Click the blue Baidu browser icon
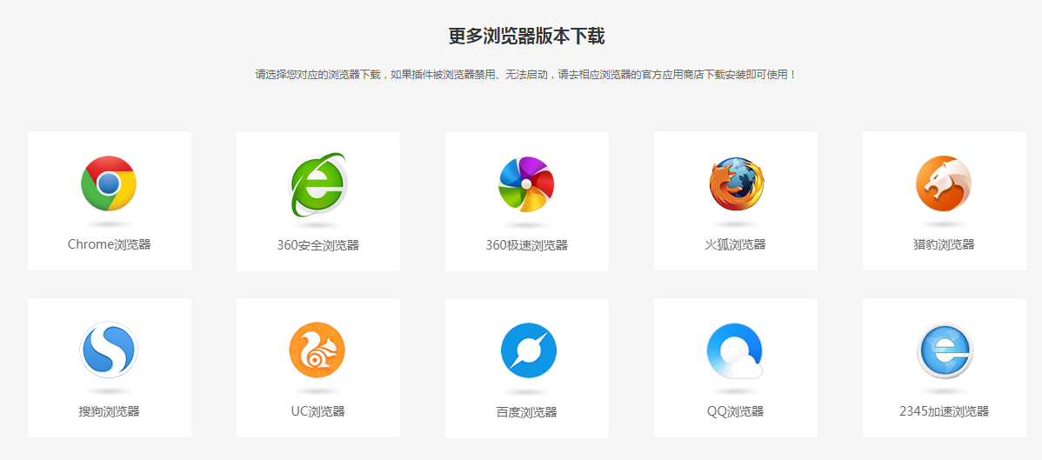 [x=528, y=350]
